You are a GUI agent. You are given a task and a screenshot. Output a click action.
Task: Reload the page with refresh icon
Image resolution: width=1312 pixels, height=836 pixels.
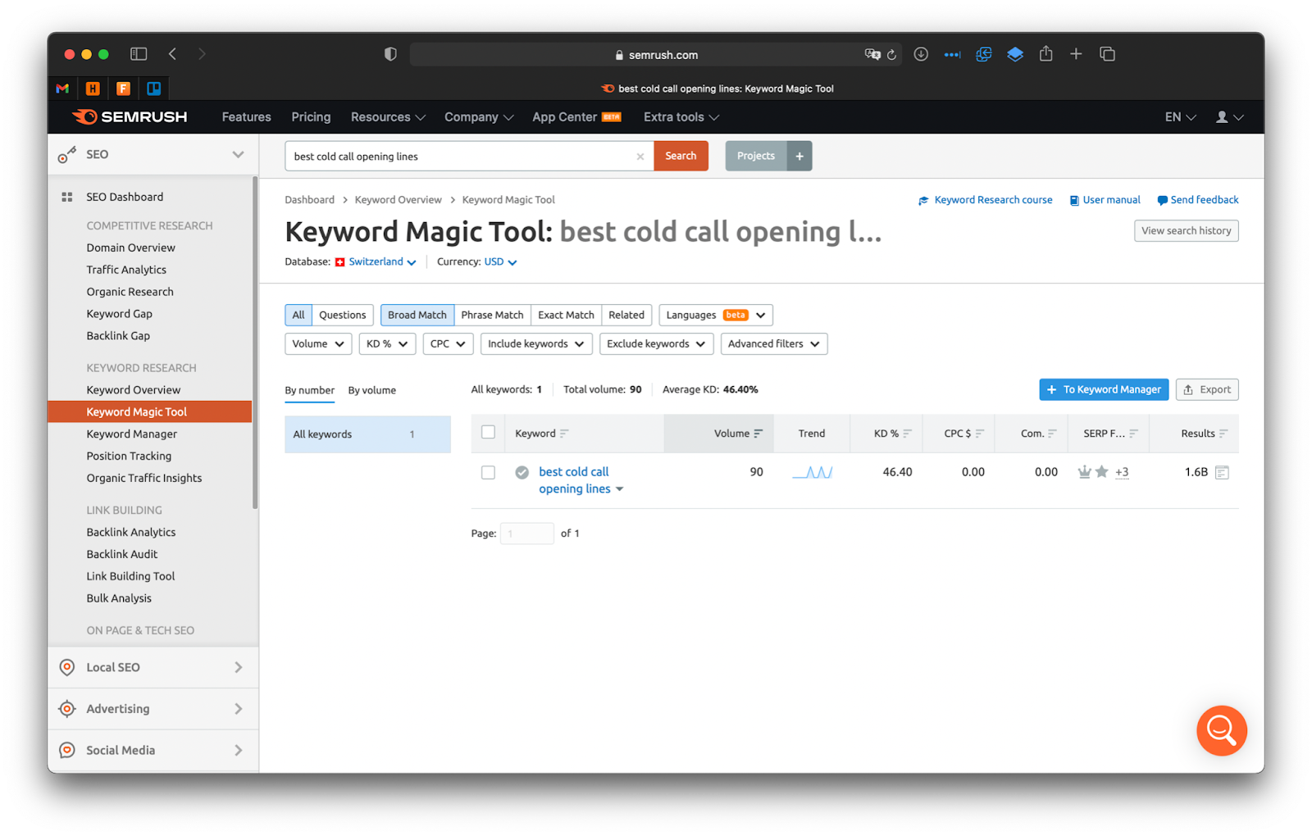coord(891,55)
